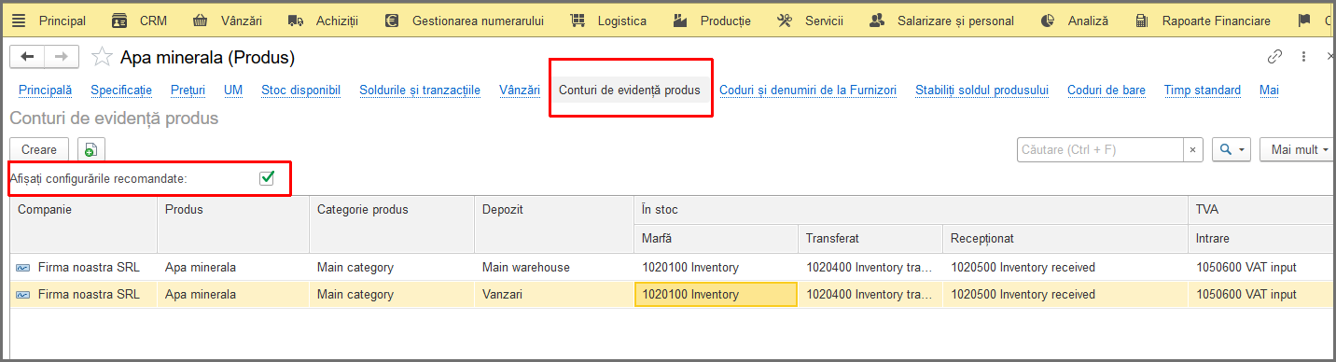Viewport: 1336px width, 362px height.
Task: Click the forward navigation arrow
Action: tap(62, 57)
